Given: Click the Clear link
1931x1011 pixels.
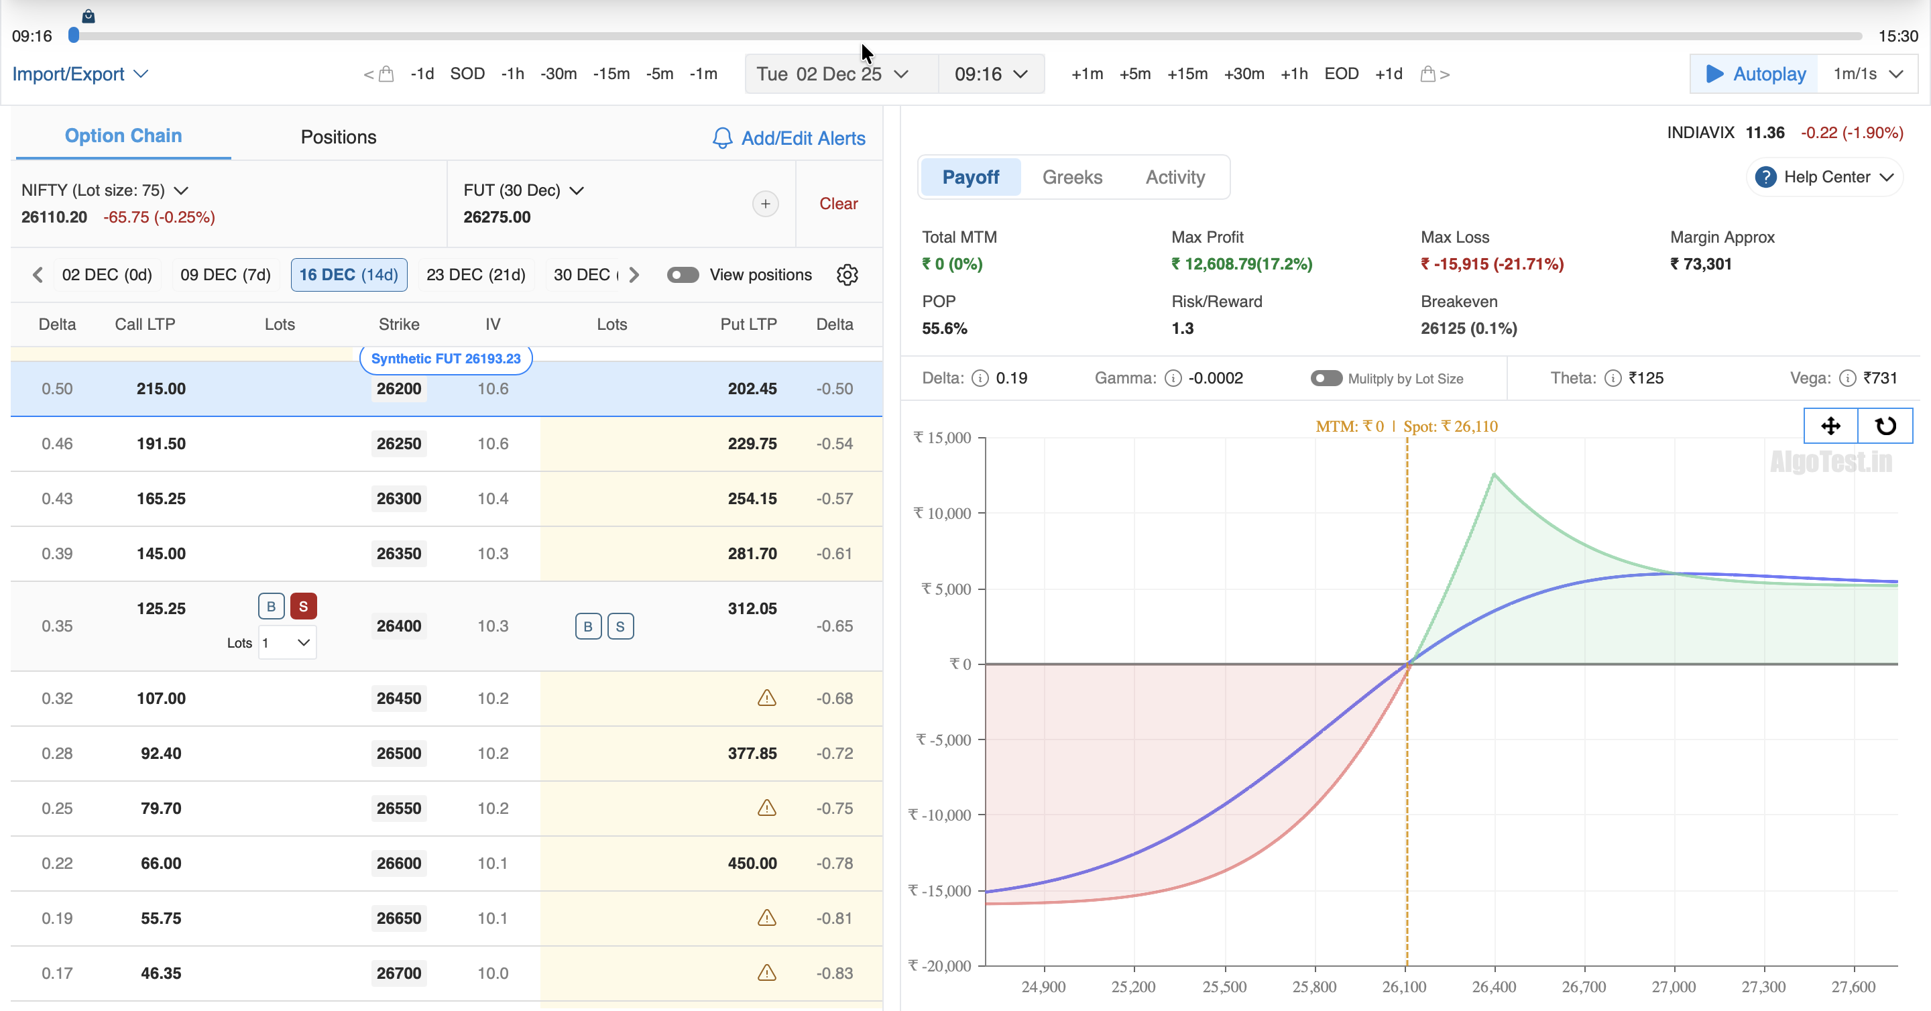Looking at the screenshot, I should 838,204.
